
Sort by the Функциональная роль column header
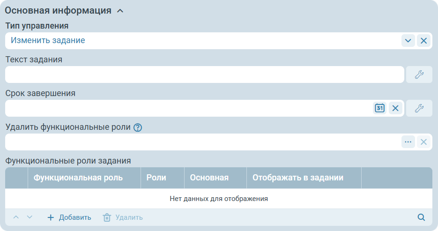click(78, 178)
